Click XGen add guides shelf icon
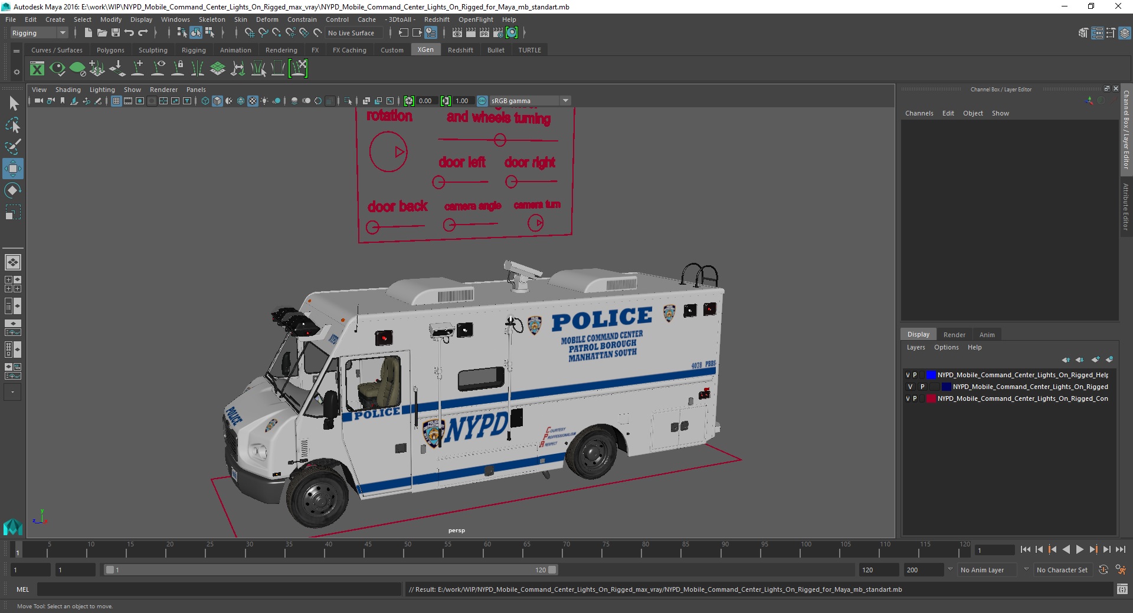Viewport: 1133px width, 613px height. tap(97, 69)
